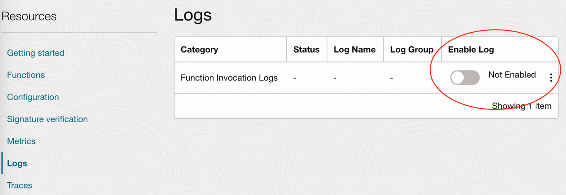The image size is (566, 195).
Task: Click the Showing 1 item footer text
Action: click(x=521, y=106)
